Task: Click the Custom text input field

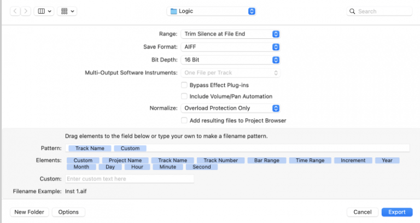Action: pos(130,179)
